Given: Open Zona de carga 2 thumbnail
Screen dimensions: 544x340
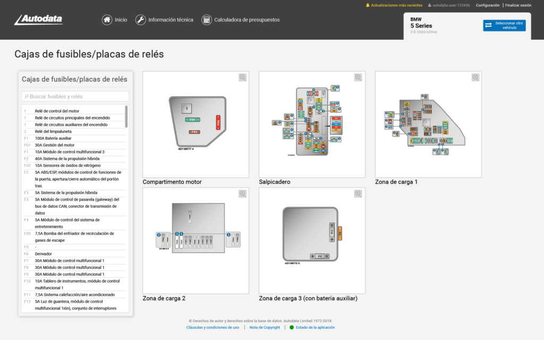Looking at the screenshot, I should point(195,241).
